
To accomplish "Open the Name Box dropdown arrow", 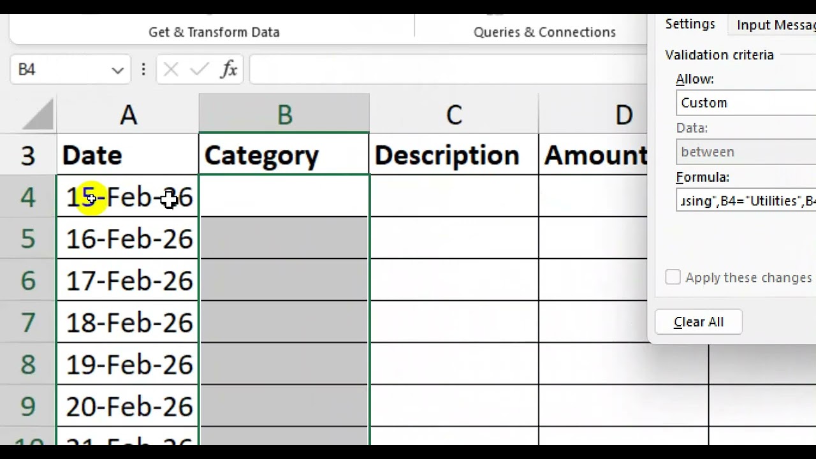I will click(117, 70).
